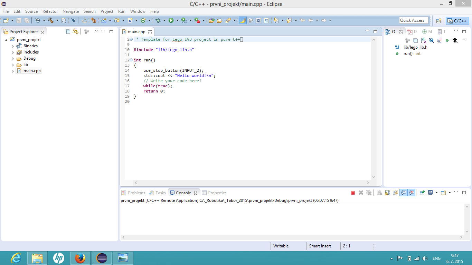Screen dimensions: 472x265
Task: Collapse all items in Project Explorer
Action: point(68,31)
